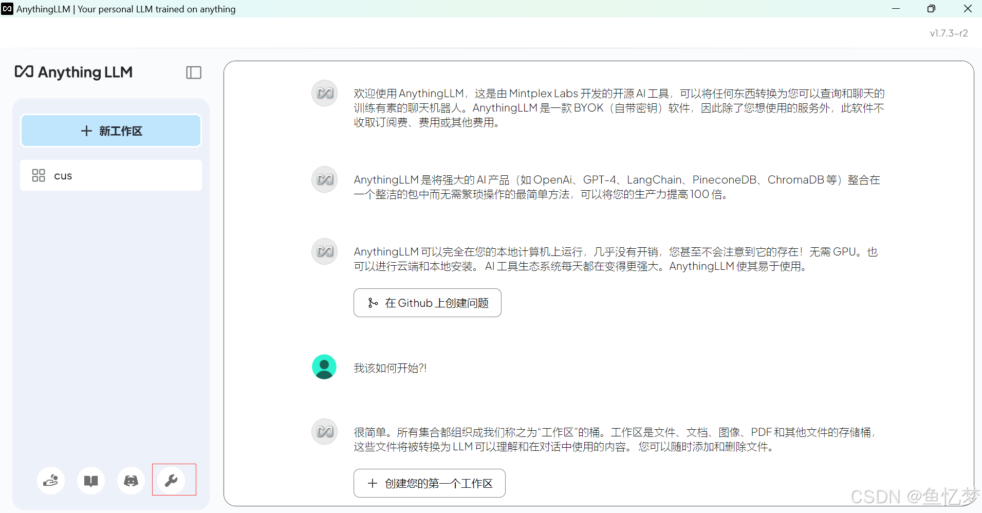Minimize the AnythingLLM window
Viewport: 982px width, 513px height.
896,9
